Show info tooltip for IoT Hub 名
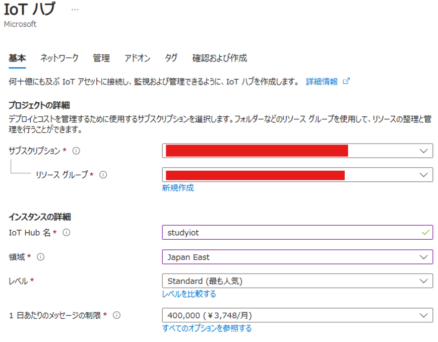Screen dimensions: 438x342 (x=66, y=232)
